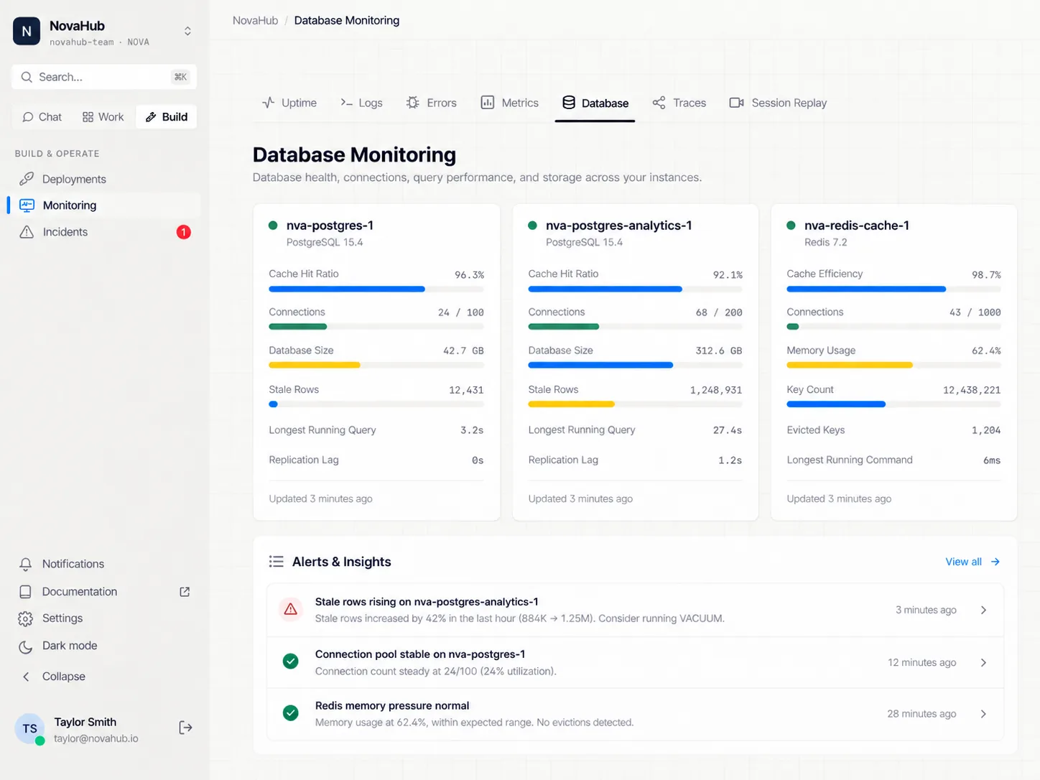Click nva-postgres-1 Cache Hit Ratio bar

pyautogui.click(x=376, y=289)
